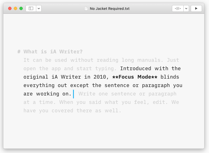Click on '2010,' in the focused sentence
209x153 pixels.
[x=101, y=77]
